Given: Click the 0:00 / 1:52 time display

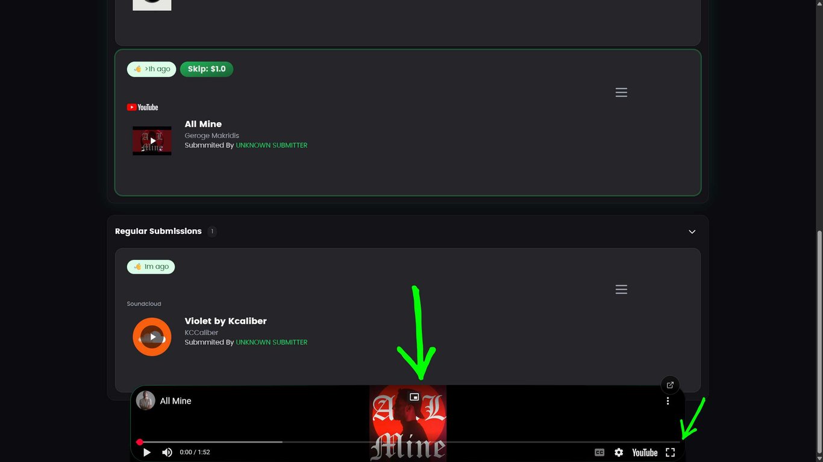Looking at the screenshot, I should 195,452.
